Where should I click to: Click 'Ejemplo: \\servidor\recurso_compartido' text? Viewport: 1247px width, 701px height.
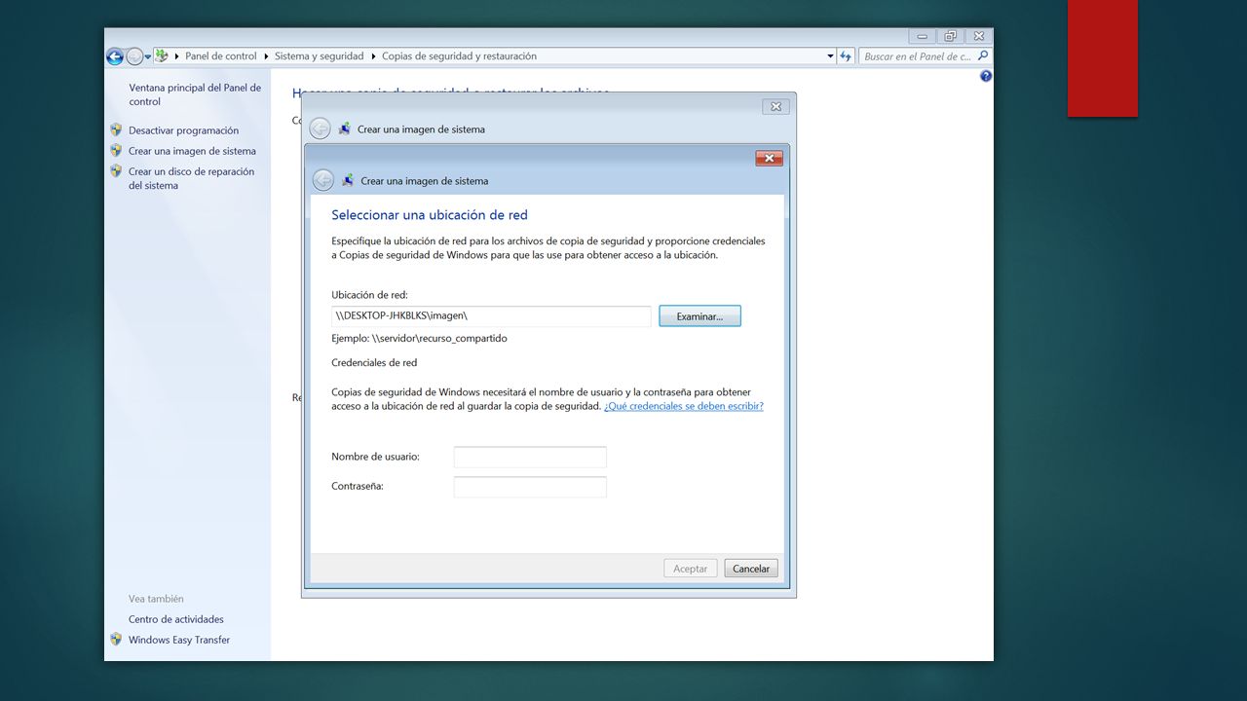[419, 339]
